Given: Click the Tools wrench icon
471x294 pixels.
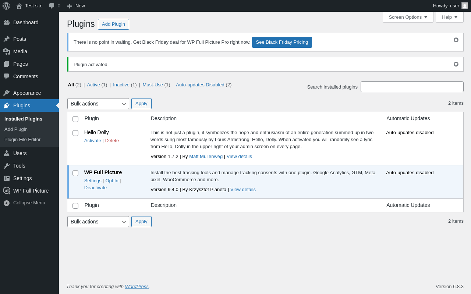Looking at the screenshot, I should click(7, 166).
